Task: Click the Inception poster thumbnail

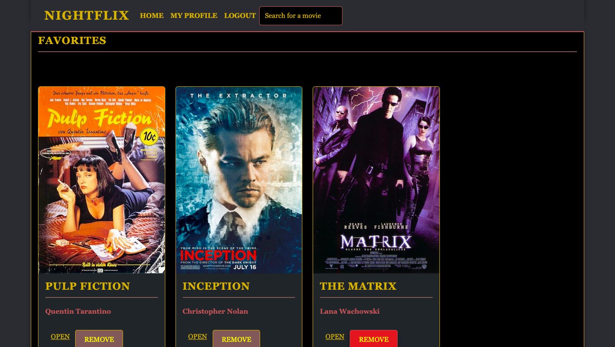Action: [239, 180]
